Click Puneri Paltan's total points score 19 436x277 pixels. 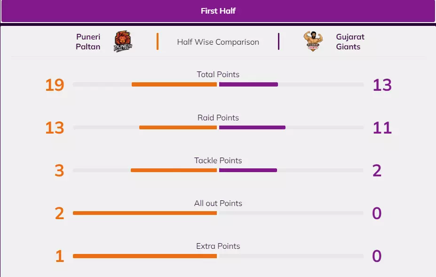(x=55, y=85)
